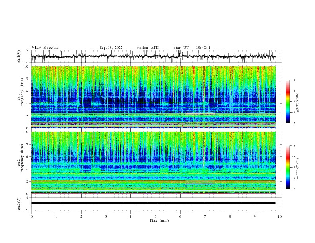The height and width of the screenshot is (243, 315).
Task: Click the Time axis tick label "5"
Action: pos(156,216)
